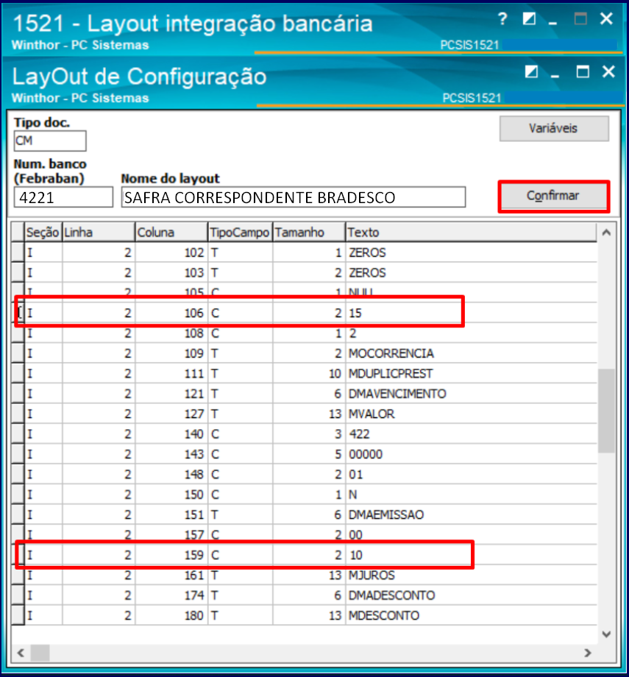Click the horizontal scrollbar thumb
The width and height of the screenshot is (629, 677).
40,653
